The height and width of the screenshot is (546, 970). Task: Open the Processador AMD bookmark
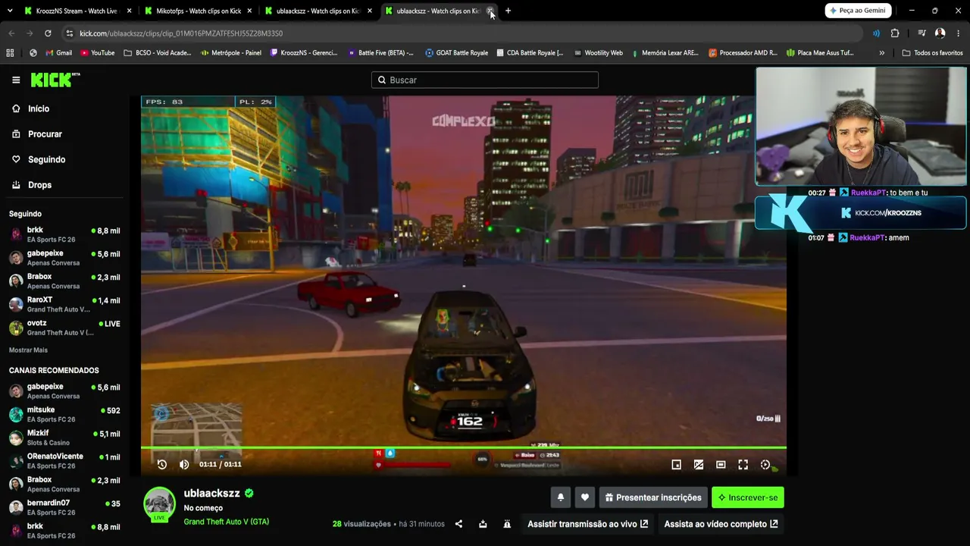[743, 53]
